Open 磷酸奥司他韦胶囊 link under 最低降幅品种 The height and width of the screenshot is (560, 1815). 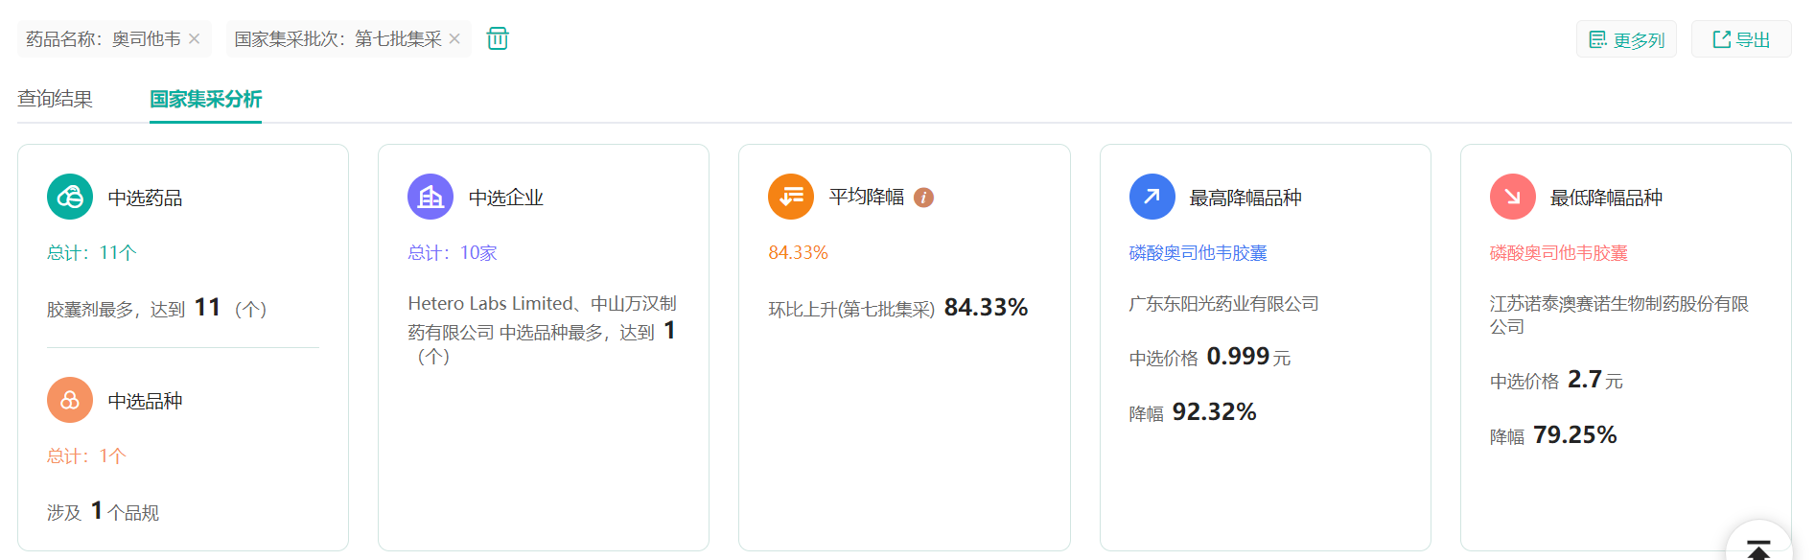(x=1558, y=253)
